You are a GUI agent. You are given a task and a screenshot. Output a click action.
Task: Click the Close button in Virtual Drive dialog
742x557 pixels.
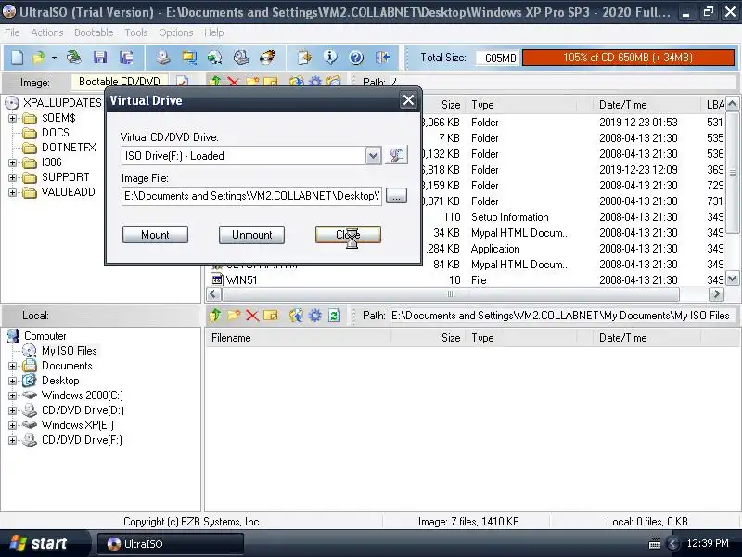click(x=349, y=235)
